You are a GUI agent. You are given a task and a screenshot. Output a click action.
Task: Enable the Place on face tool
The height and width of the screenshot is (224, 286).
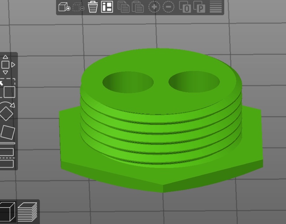coord(8,132)
